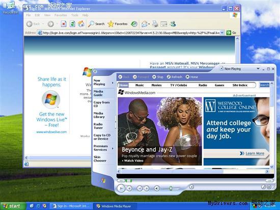Open the Mail button dropdown arrow
The height and width of the screenshot is (210, 280).
(149, 24)
